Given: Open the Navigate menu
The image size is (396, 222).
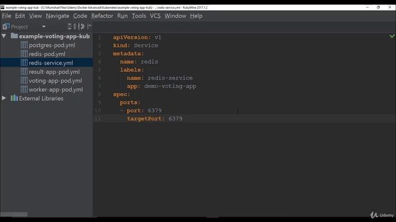Looking at the screenshot, I should 58,16.
